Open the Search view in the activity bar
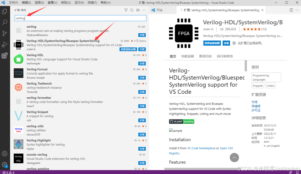 pyautogui.click(x=4, y=22)
